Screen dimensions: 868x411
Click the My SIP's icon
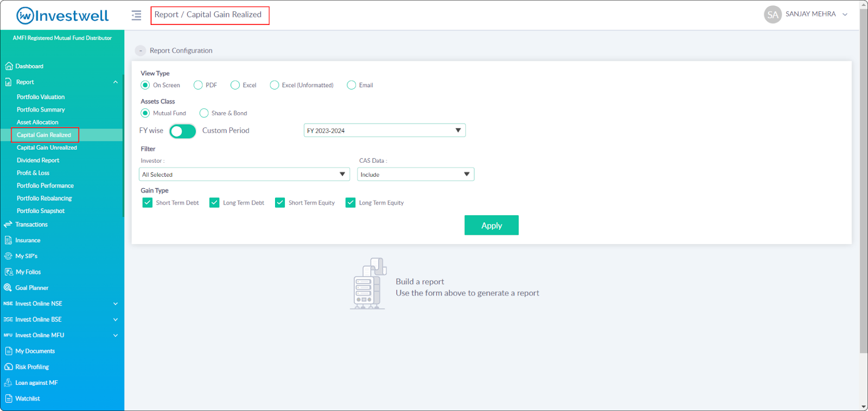(8, 256)
